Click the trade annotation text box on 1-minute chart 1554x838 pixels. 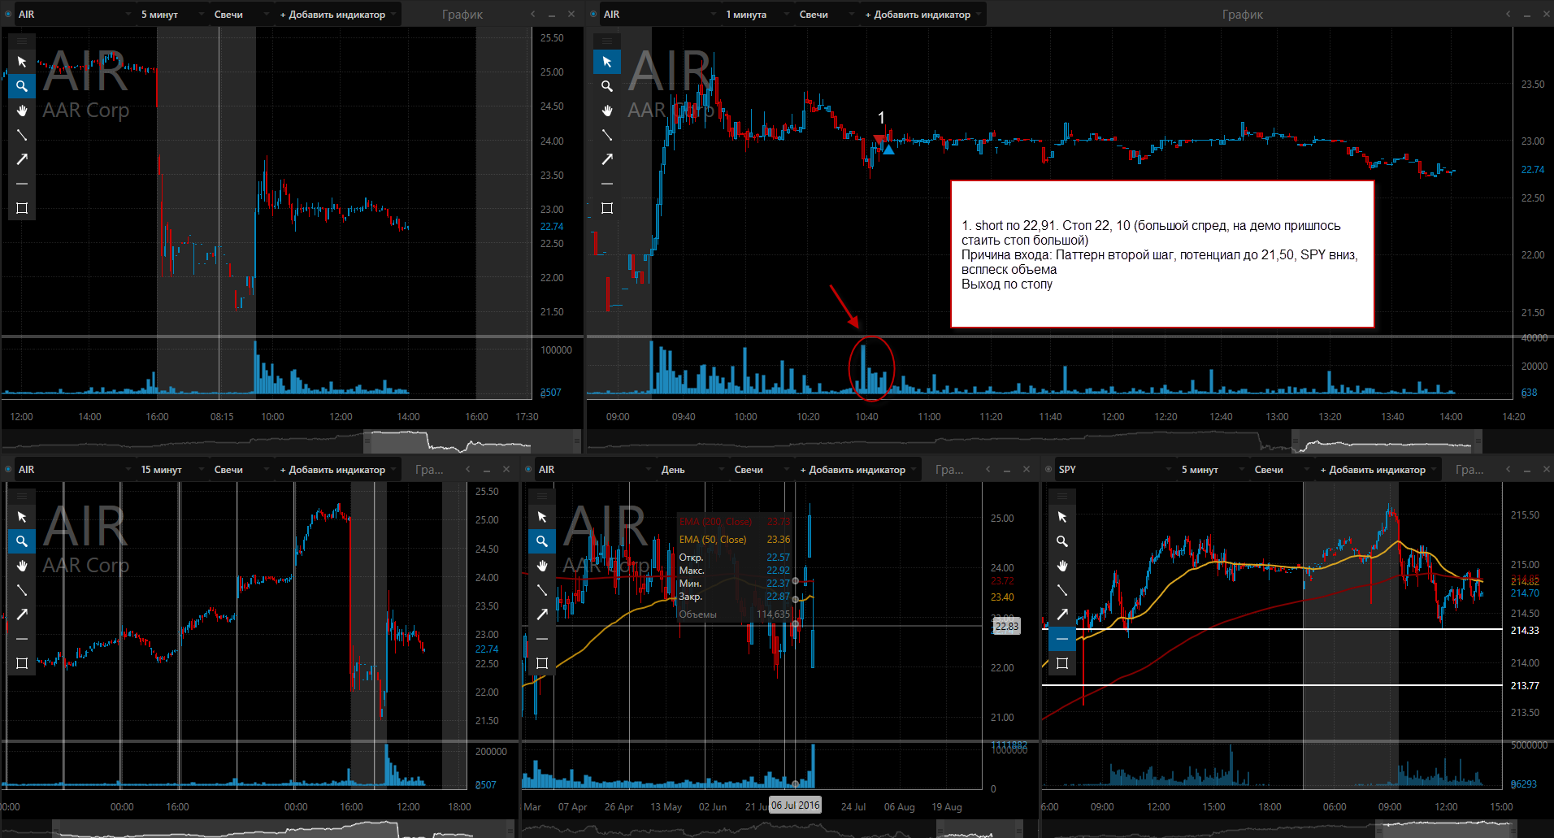1162,254
